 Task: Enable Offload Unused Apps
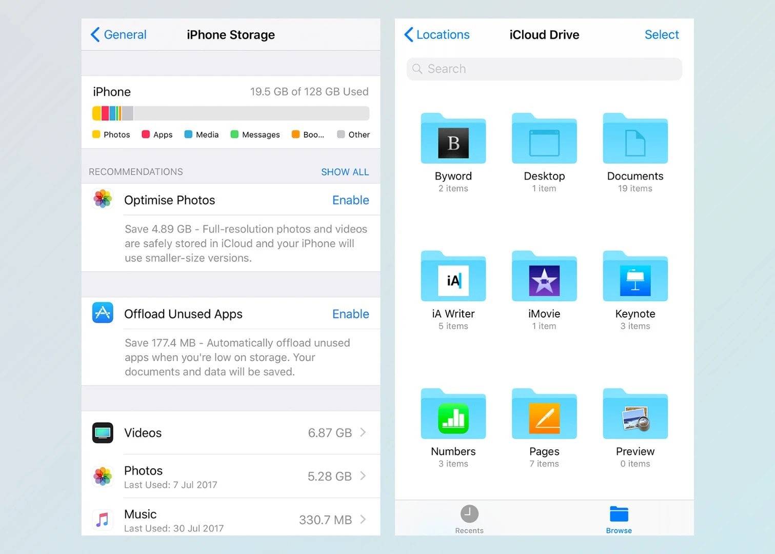click(351, 314)
